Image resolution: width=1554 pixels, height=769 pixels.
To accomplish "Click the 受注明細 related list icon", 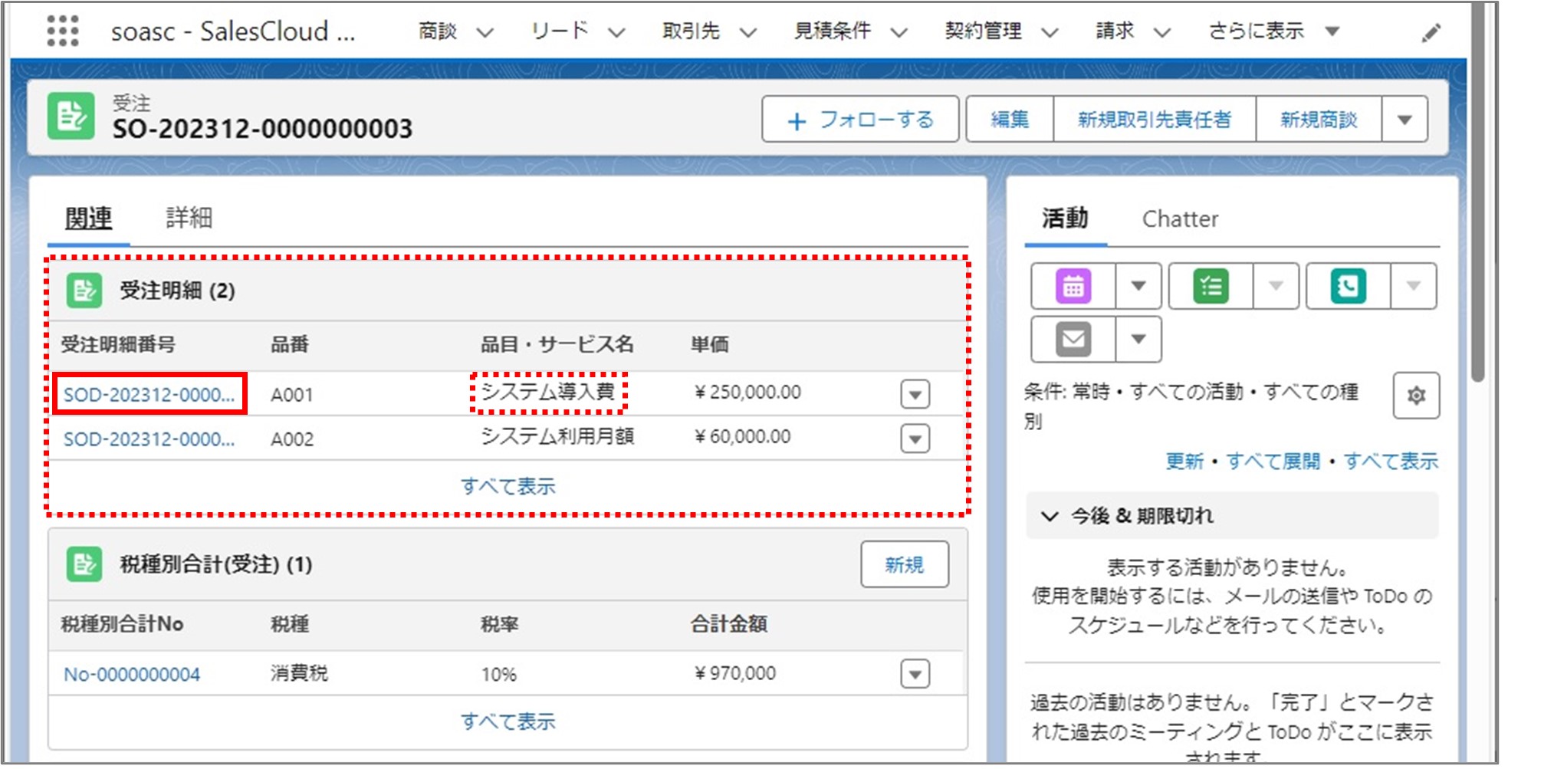I will [84, 291].
